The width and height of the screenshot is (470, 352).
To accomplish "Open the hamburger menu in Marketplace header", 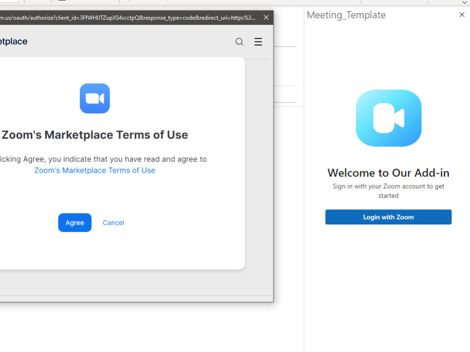I will [x=258, y=42].
